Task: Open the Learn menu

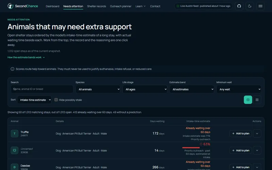Action: click(x=140, y=6)
